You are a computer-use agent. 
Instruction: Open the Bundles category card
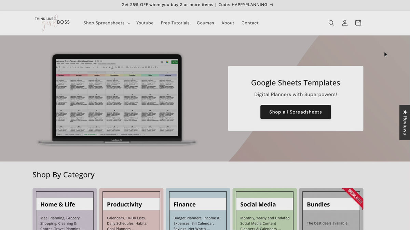coord(331,209)
